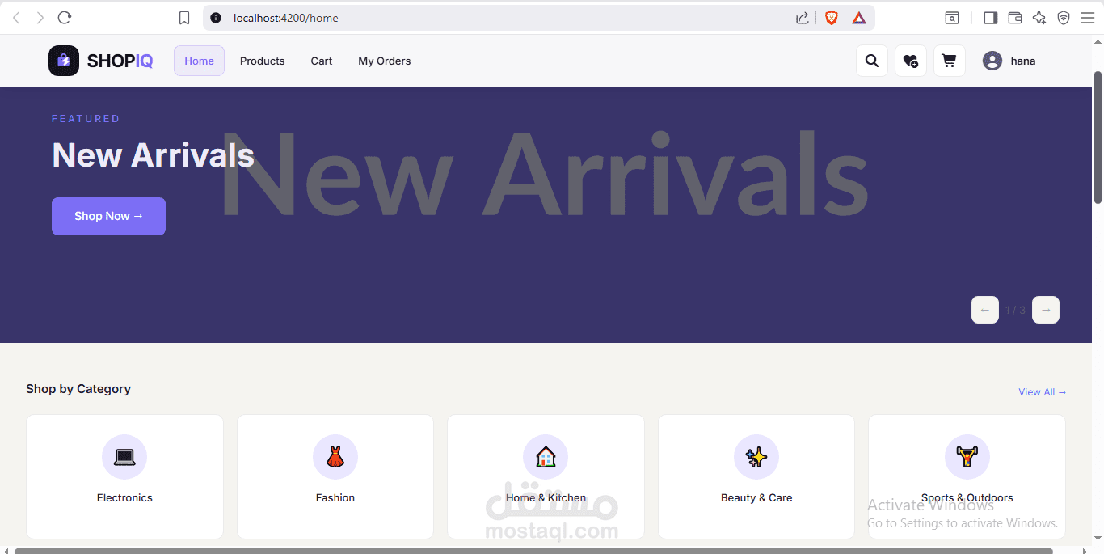Open the shopping cart icon in the header
The image size is (1104, 554).
click(x=949, y=61)
